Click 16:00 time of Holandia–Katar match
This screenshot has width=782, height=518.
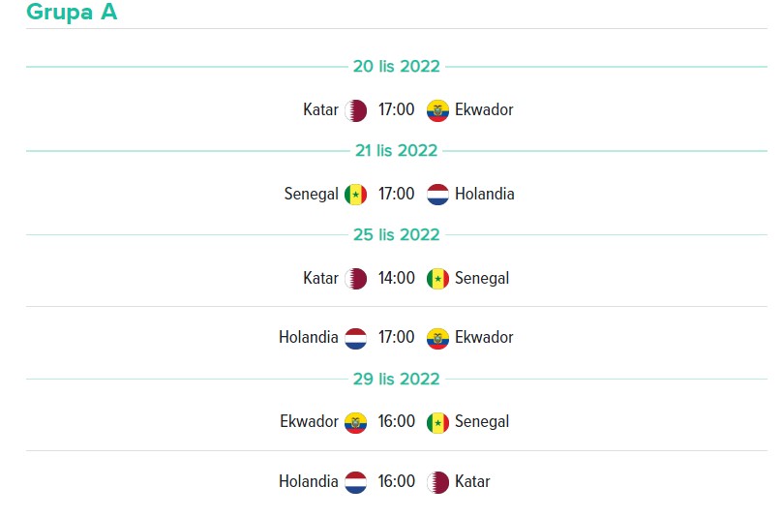click(x=397, y=481)
